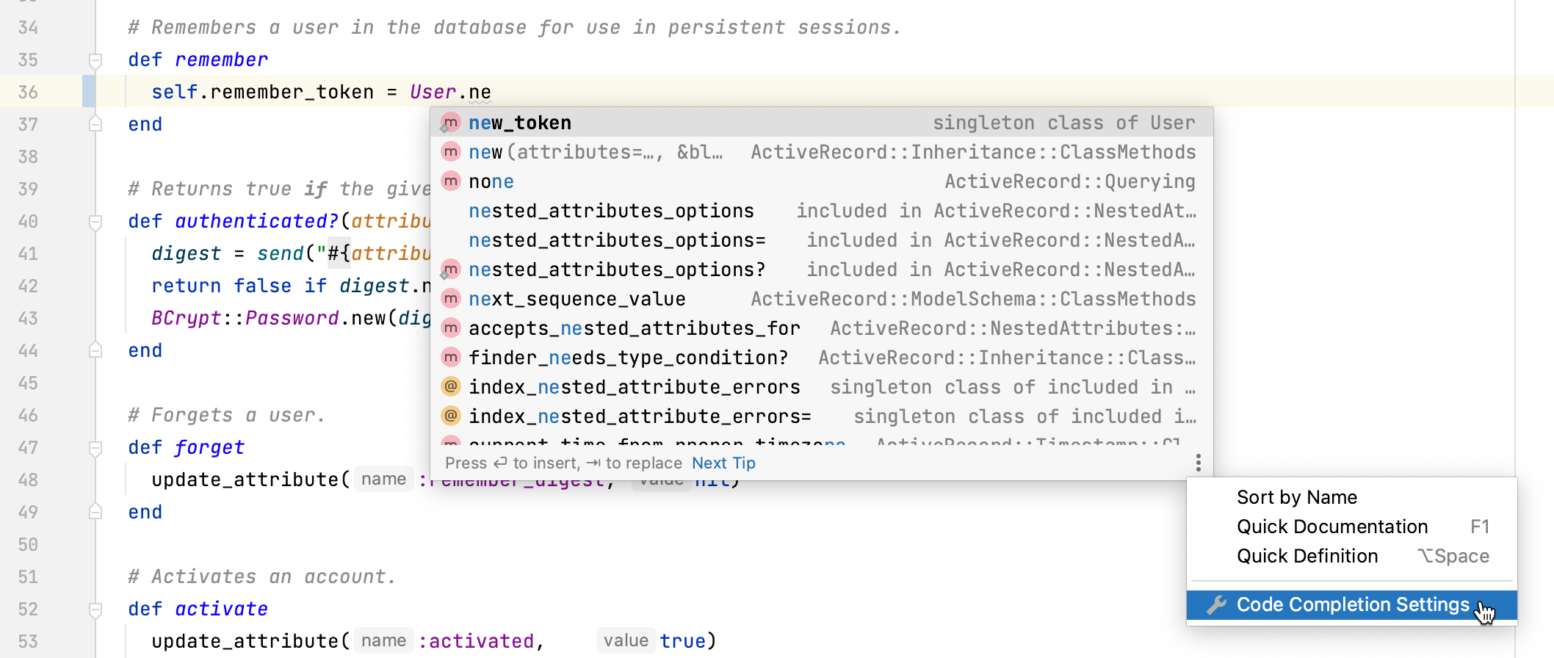
Task: Click the method icon next to none
Action: 450,181
